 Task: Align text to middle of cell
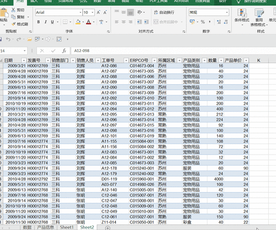pos(124,12)
